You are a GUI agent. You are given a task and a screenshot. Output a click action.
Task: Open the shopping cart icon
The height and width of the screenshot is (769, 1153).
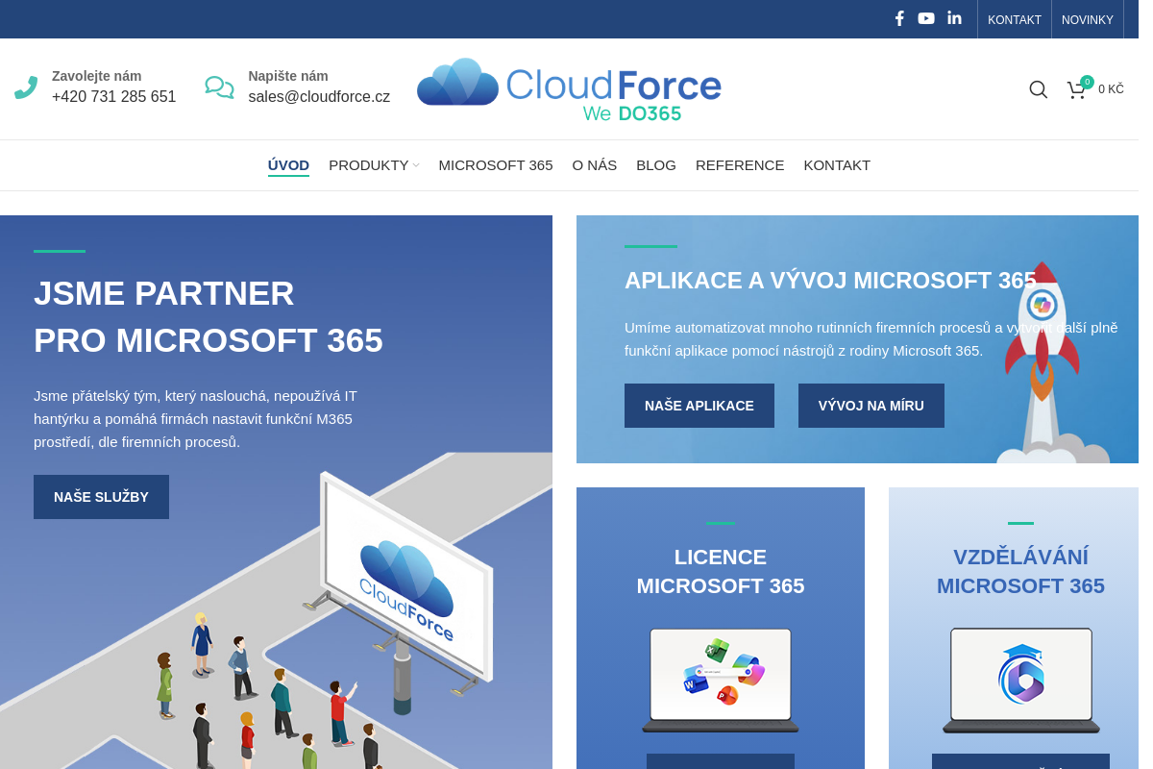pyautogui.click(x=1076, y=90)
